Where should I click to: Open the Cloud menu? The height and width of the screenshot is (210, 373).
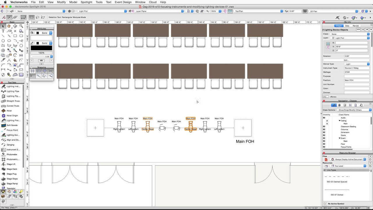pyautogui.click(x=153, y=2)
